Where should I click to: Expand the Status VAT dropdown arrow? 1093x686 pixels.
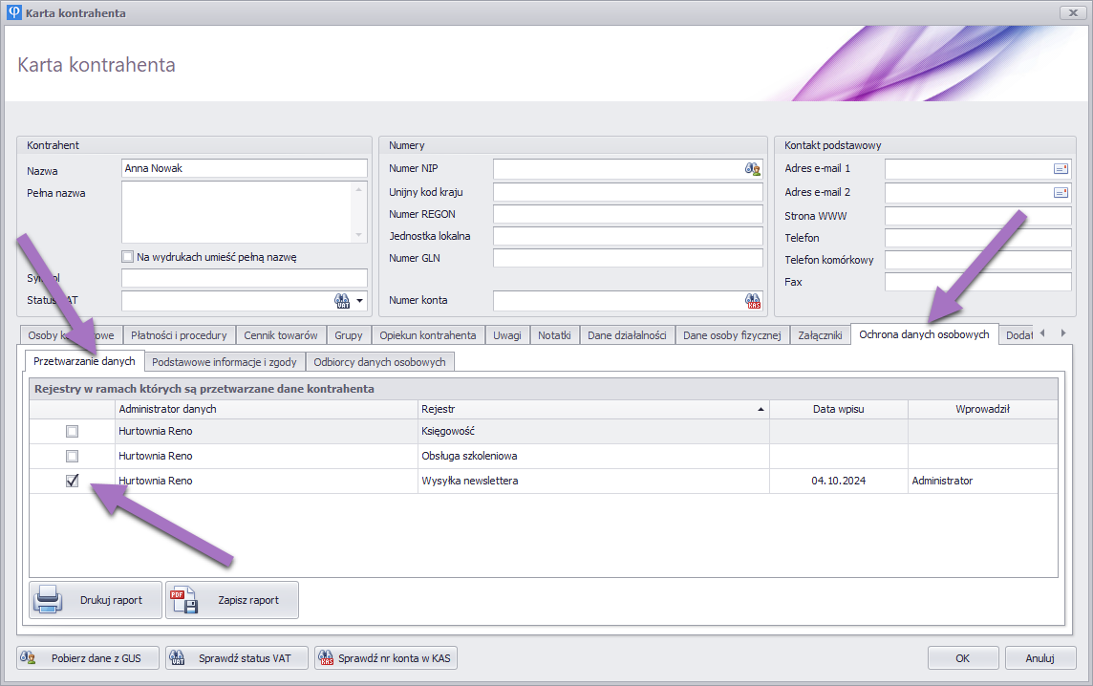[x=360, y=301]
